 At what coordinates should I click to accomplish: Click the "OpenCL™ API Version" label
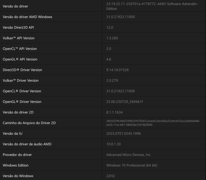[20, 49]
